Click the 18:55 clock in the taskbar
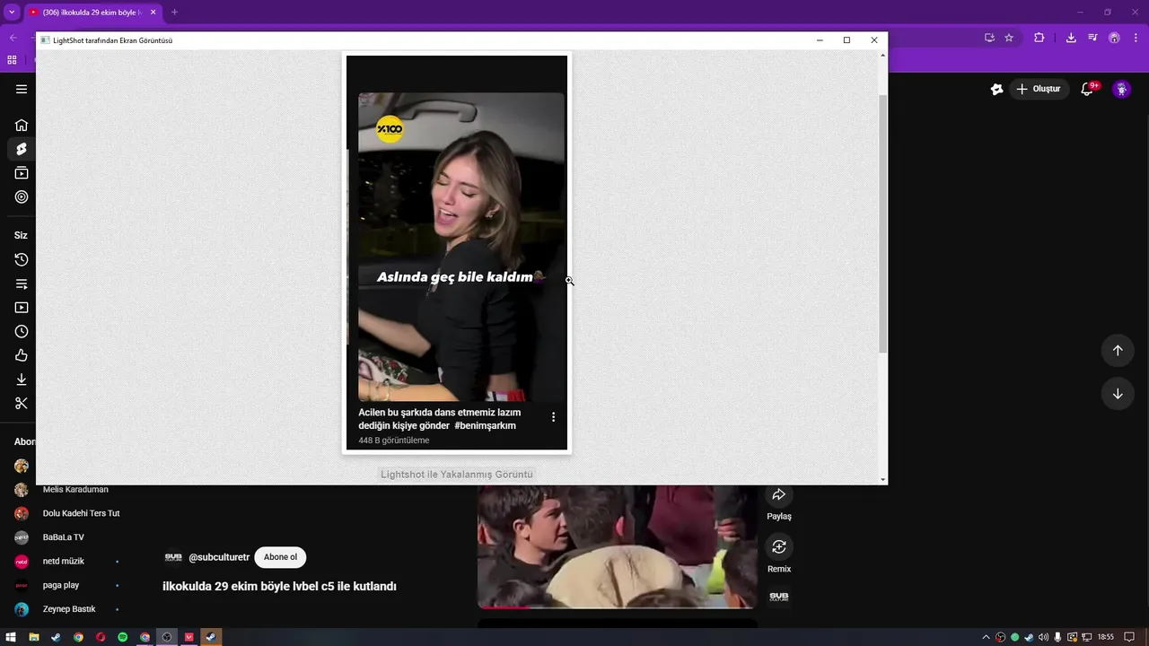1149x646 pixels. click(1106, 637)
